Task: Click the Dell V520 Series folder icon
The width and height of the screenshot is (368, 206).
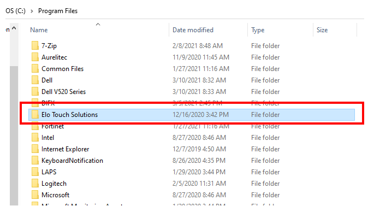Action: (x=35, y=92)
